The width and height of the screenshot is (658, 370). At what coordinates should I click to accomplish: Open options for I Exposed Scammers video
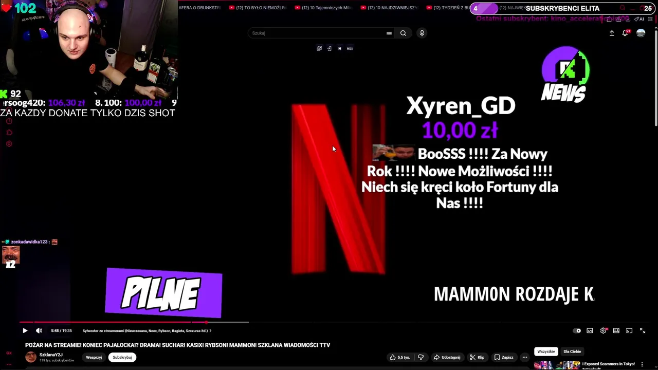click(x=642, y=364)
